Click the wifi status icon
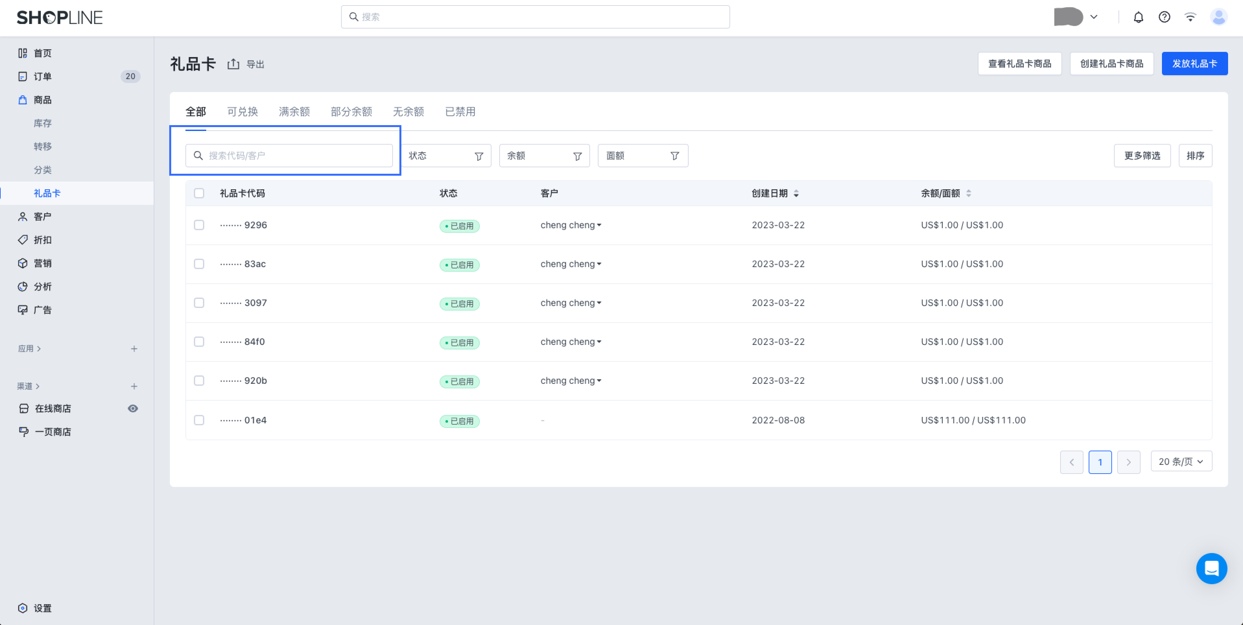 click(x=1190, y=18)
